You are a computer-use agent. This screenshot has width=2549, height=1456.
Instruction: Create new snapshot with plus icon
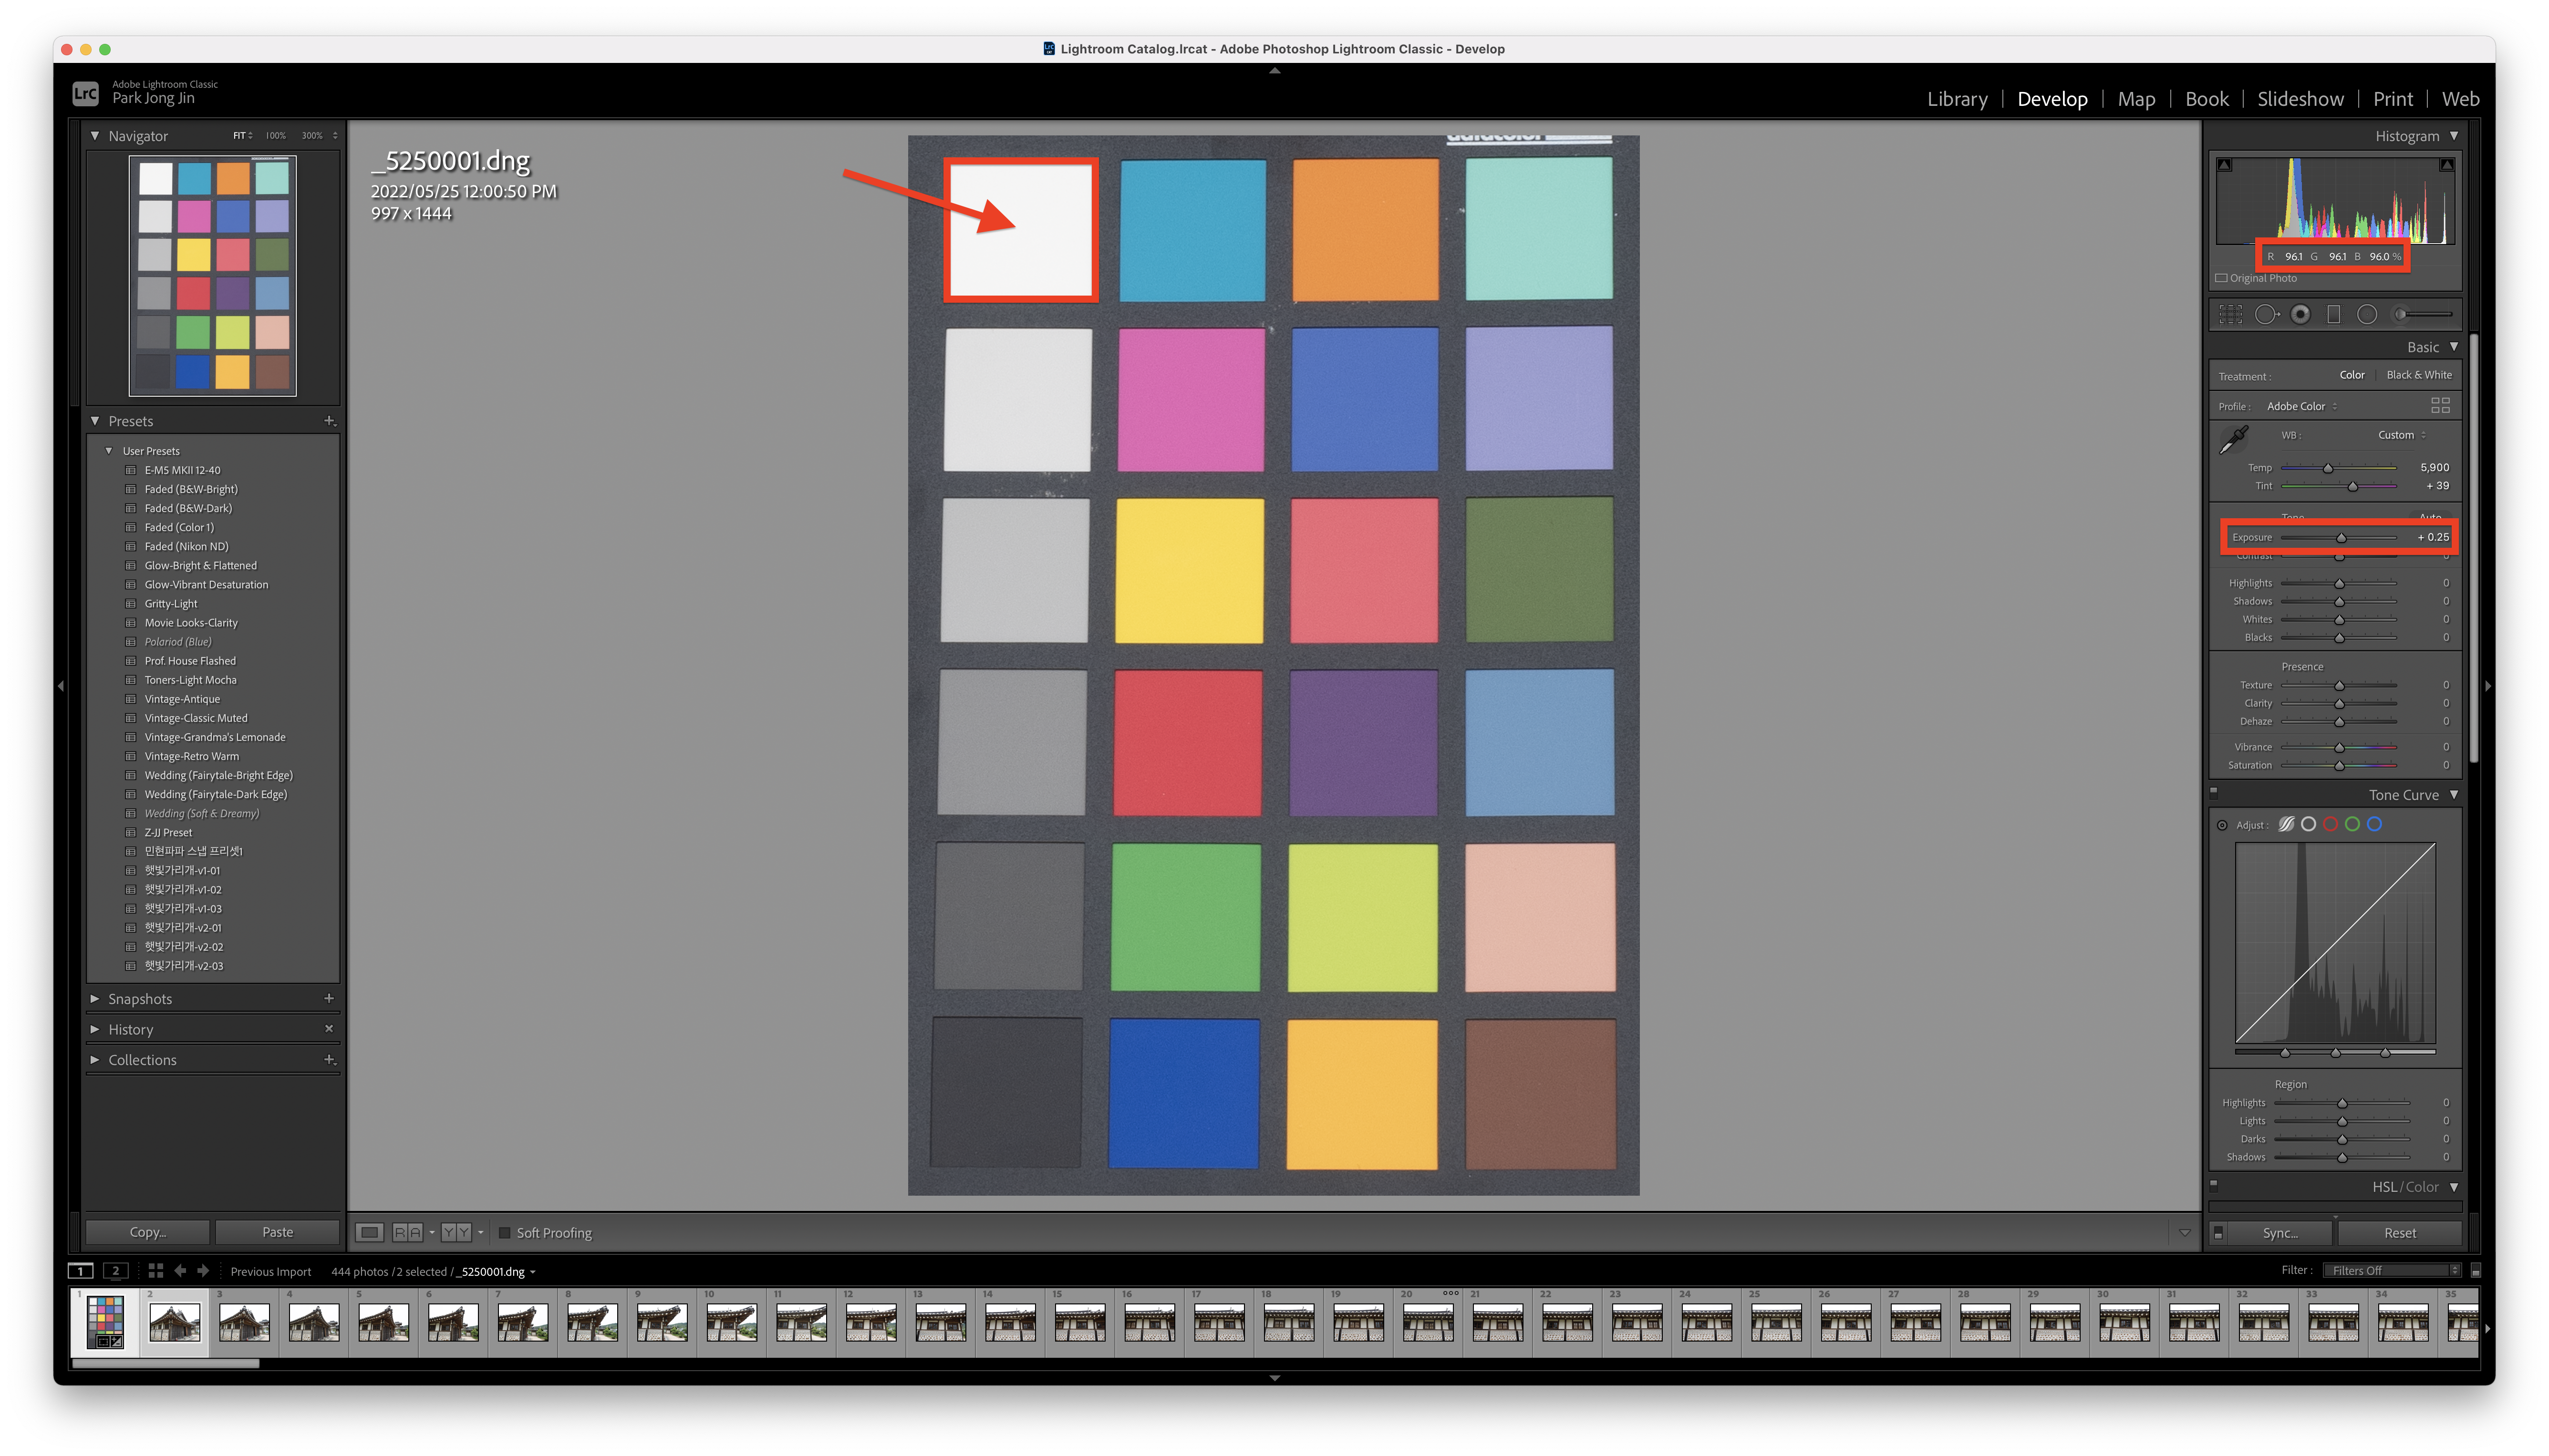[x=329, y=998]
